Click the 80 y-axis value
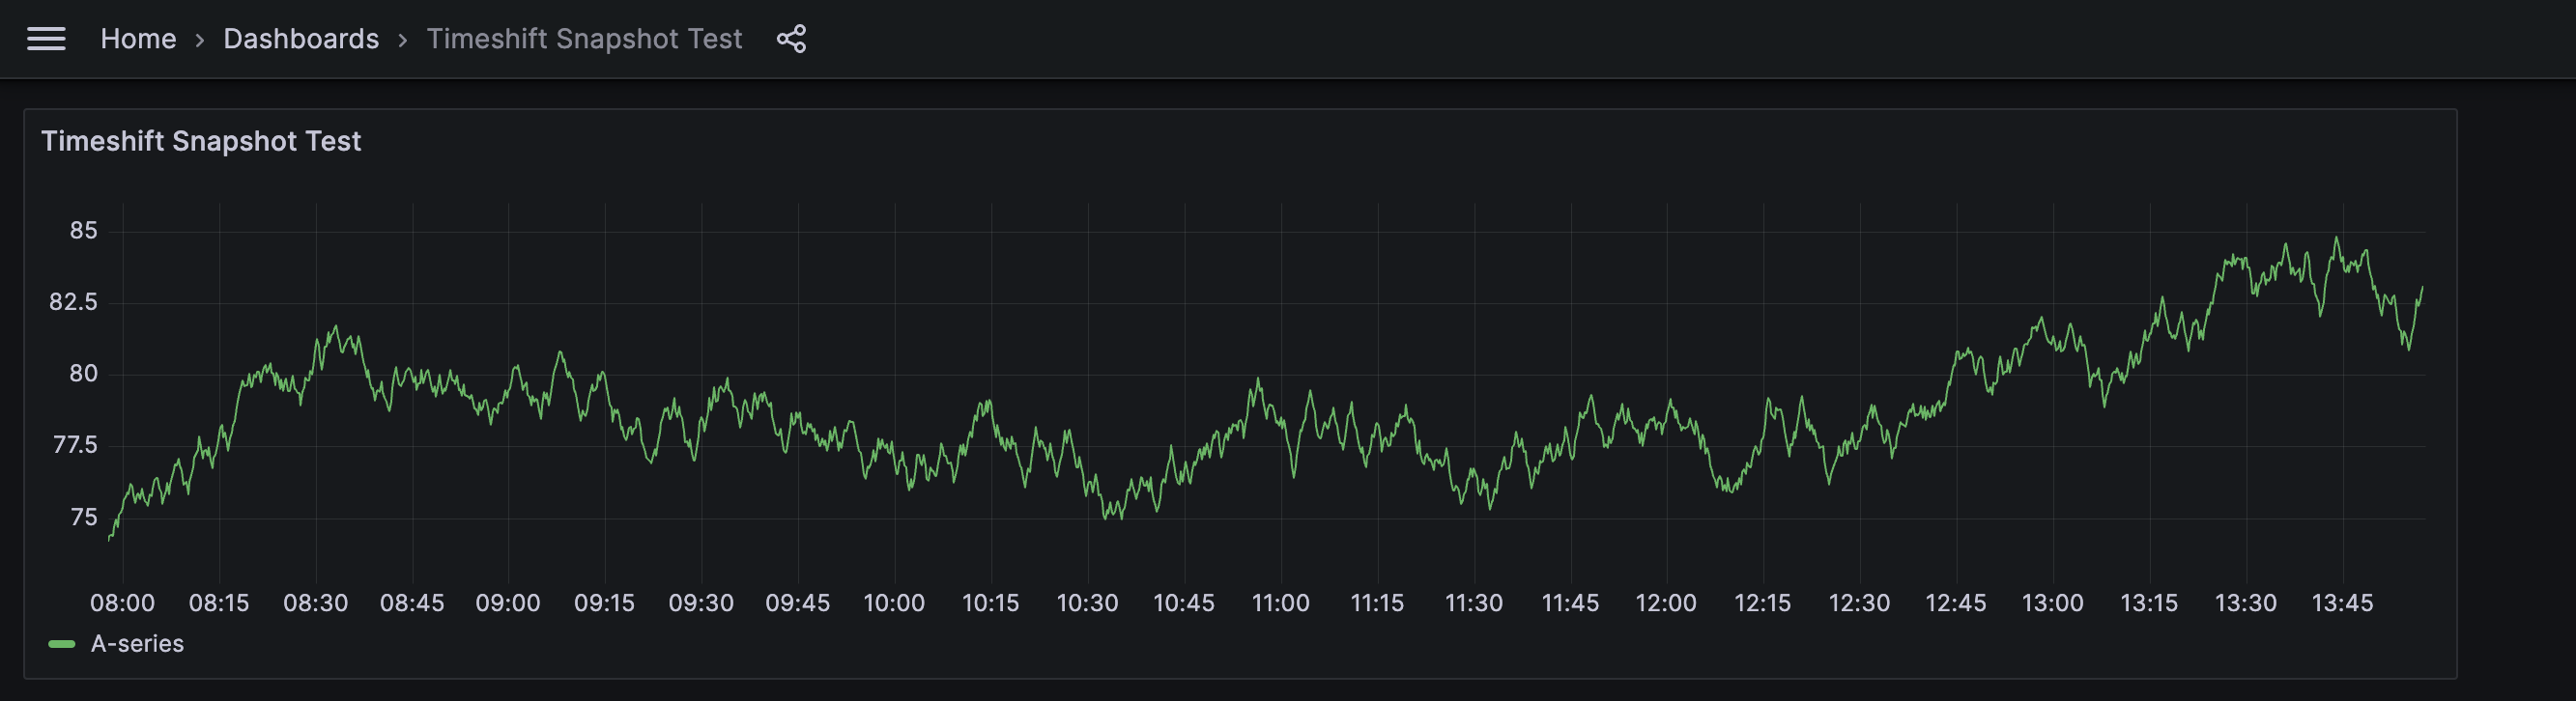The width and height of the screenshot is (2576, 701). pyautogui.click(x=84, y=374)
